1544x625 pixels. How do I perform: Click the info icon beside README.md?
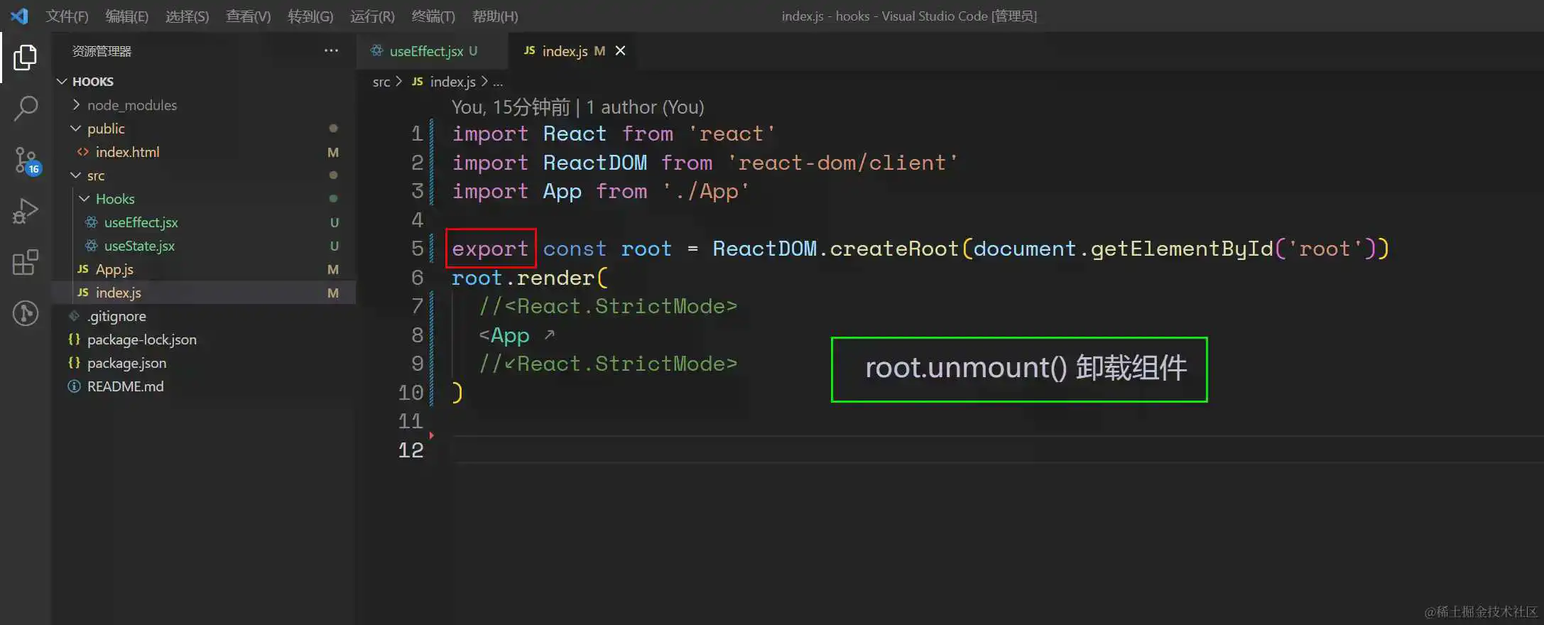pyautogui.click(x=74, y=386)
